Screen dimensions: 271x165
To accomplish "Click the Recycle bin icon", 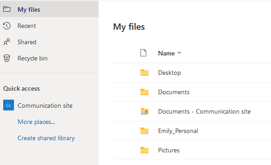I will click(x=7, y=58).
